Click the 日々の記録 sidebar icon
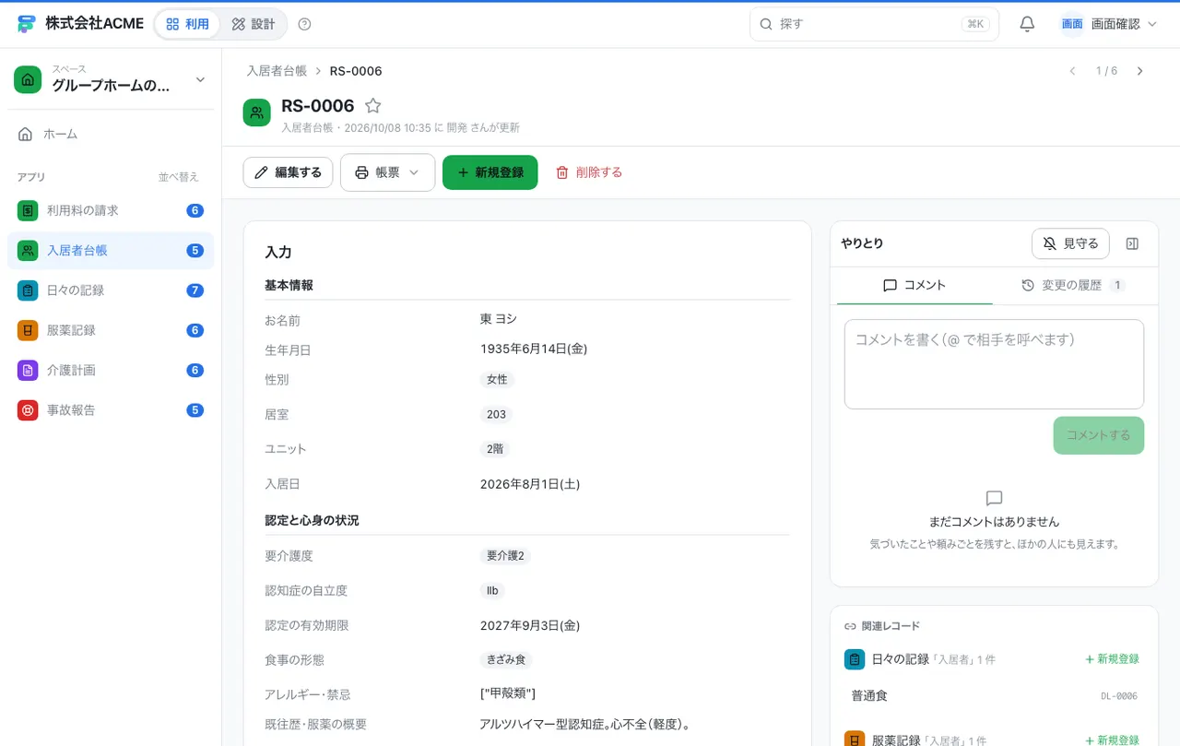 click(28, 290)
